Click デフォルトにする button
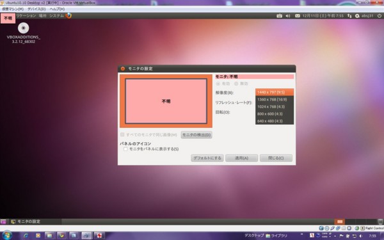This screenshot has height=240, width=384. click(207, 158)
